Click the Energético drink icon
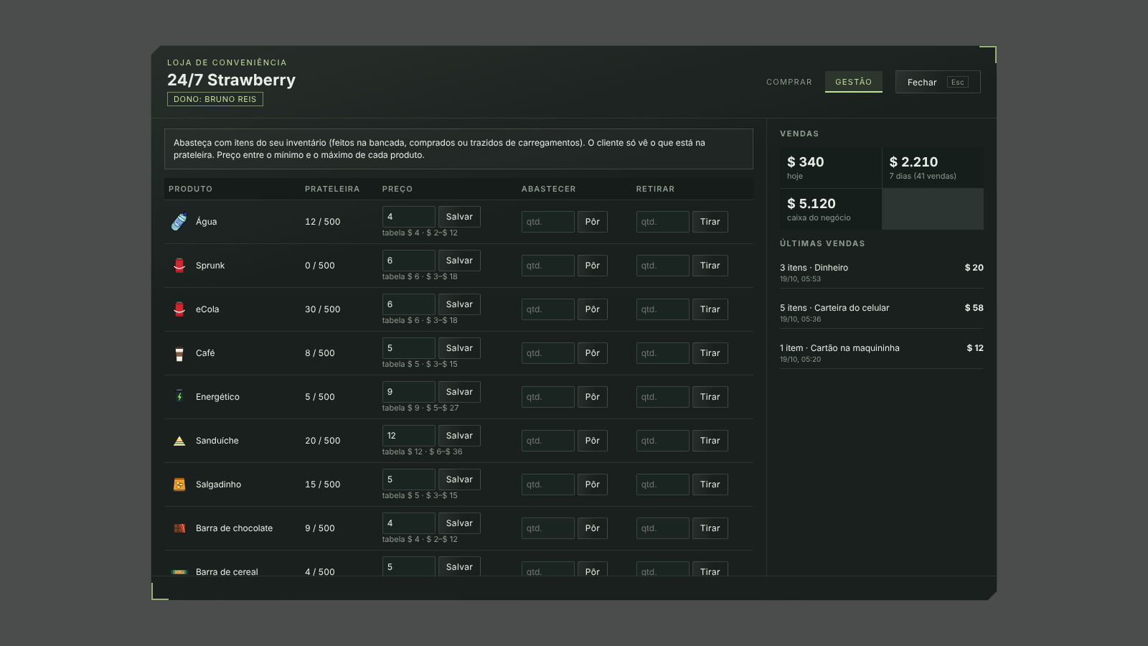 click(179, 397)
